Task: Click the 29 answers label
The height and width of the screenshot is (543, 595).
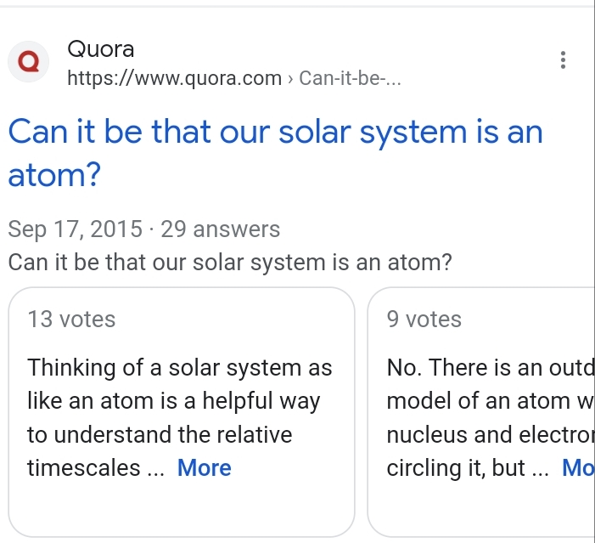Action: pos(221,229)
